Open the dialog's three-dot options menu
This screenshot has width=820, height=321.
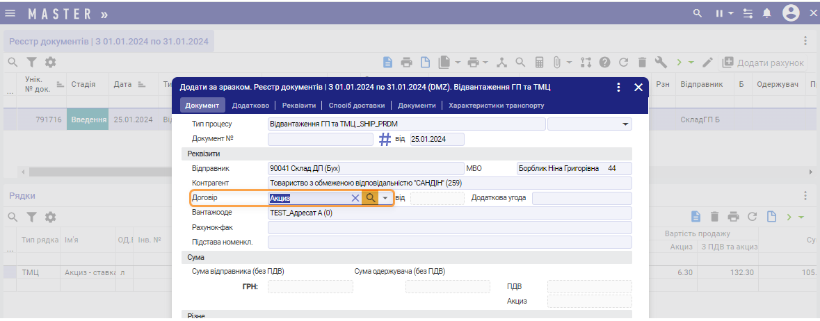(x=618, y=88)
